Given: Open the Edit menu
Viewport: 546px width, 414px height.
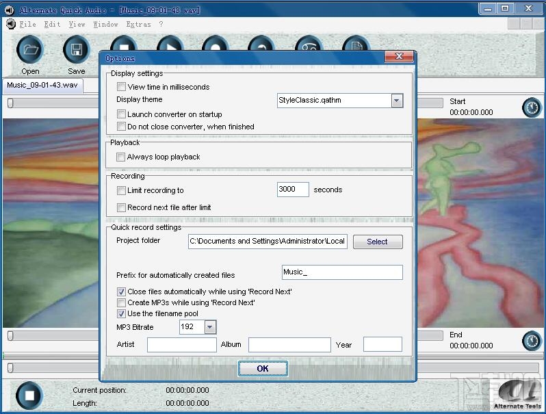Looking at the screenshot, I should pyautogui.click(x=52, y=25).
